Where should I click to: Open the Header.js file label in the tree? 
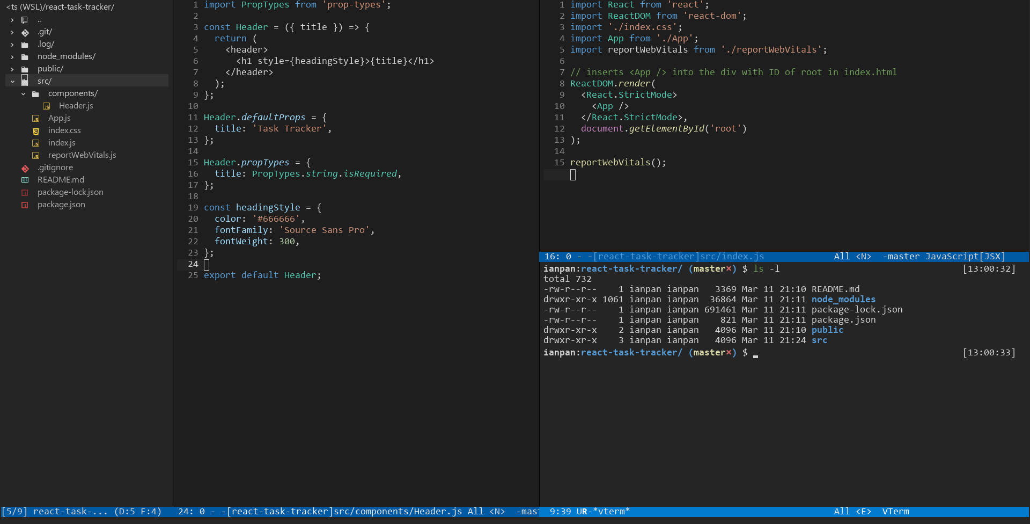[76, 106]
